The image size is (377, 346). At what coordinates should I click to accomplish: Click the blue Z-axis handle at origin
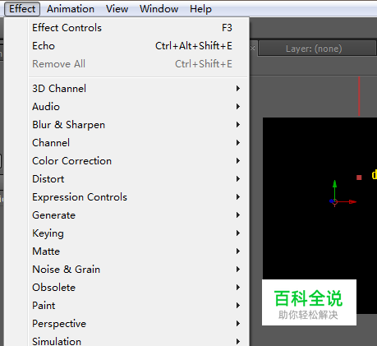[x=332, y=201]
